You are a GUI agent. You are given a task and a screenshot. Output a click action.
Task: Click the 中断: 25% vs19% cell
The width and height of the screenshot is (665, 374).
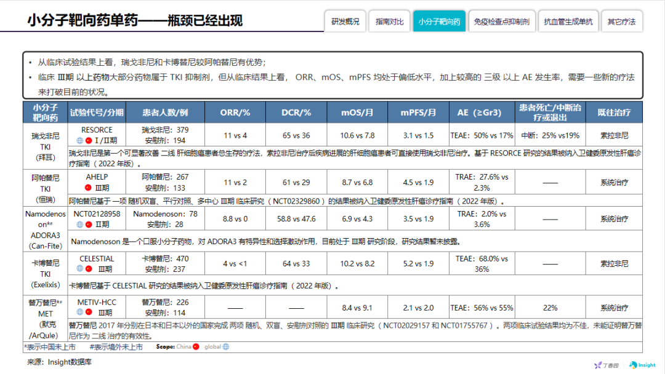[550, 135]
